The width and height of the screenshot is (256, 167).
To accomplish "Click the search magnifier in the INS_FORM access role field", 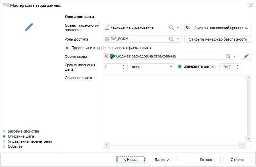I will click(171, 39).
